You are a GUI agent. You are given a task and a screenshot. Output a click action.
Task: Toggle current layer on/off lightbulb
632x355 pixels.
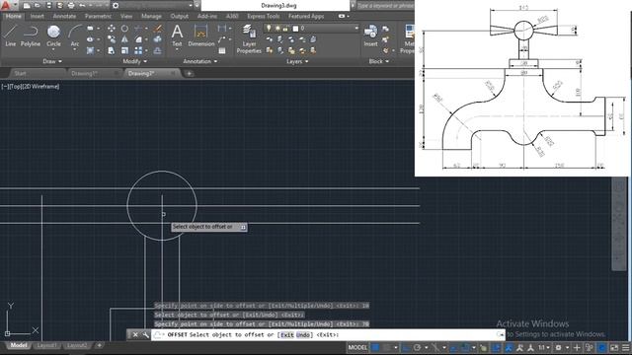[269, 29]
